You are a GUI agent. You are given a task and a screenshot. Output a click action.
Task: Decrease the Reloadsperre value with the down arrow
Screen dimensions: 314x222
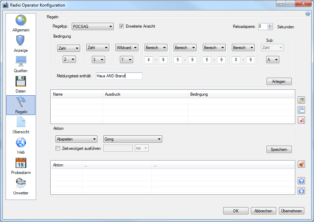pyautogui.click(x=270, y=28)
